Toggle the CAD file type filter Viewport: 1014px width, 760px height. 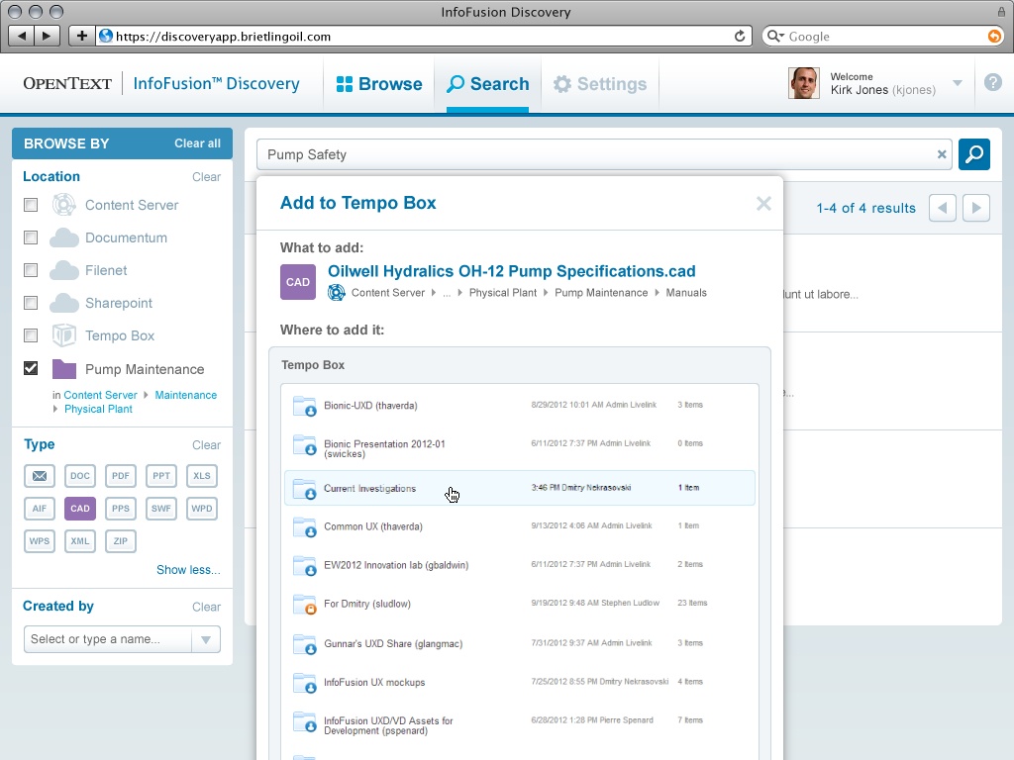coord(80,509)
